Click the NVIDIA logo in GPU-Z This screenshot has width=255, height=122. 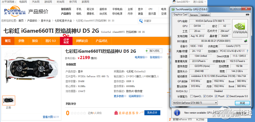(240, 28)
